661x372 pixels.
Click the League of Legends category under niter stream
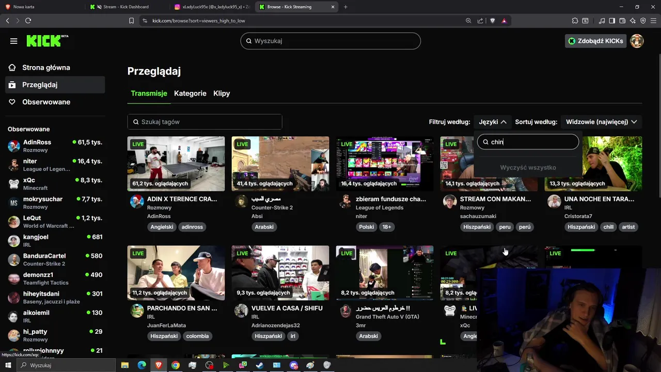pyautogui.click(x=380, y=208)
